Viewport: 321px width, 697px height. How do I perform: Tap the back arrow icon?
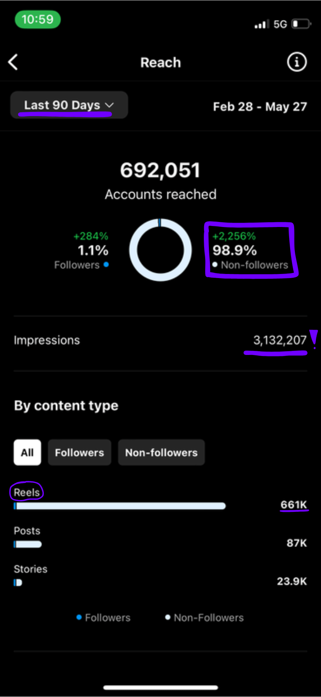(13, 62)
